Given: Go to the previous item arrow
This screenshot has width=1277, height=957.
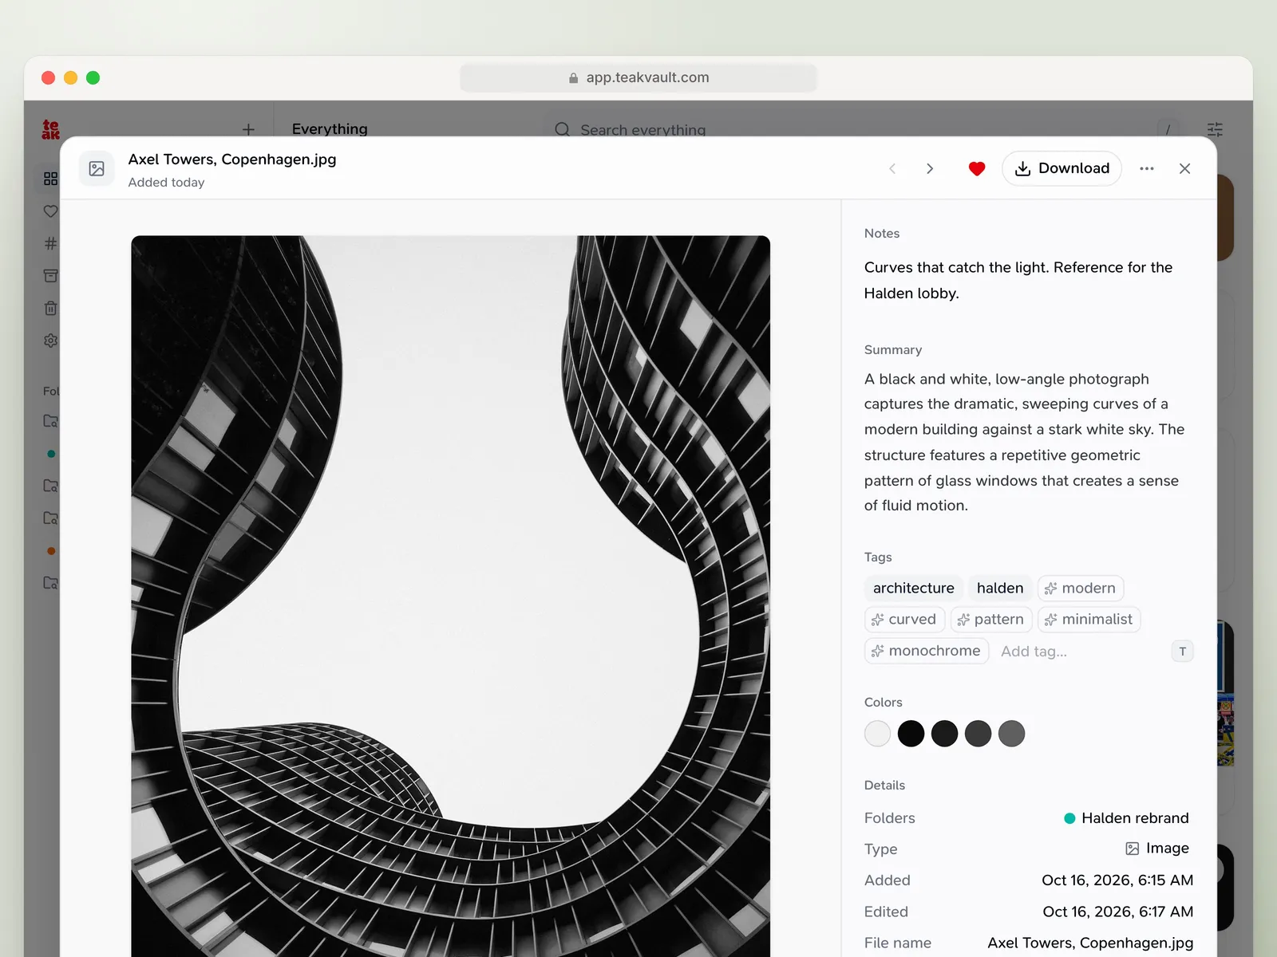Looking at the screenshot, I should [892, 168].
